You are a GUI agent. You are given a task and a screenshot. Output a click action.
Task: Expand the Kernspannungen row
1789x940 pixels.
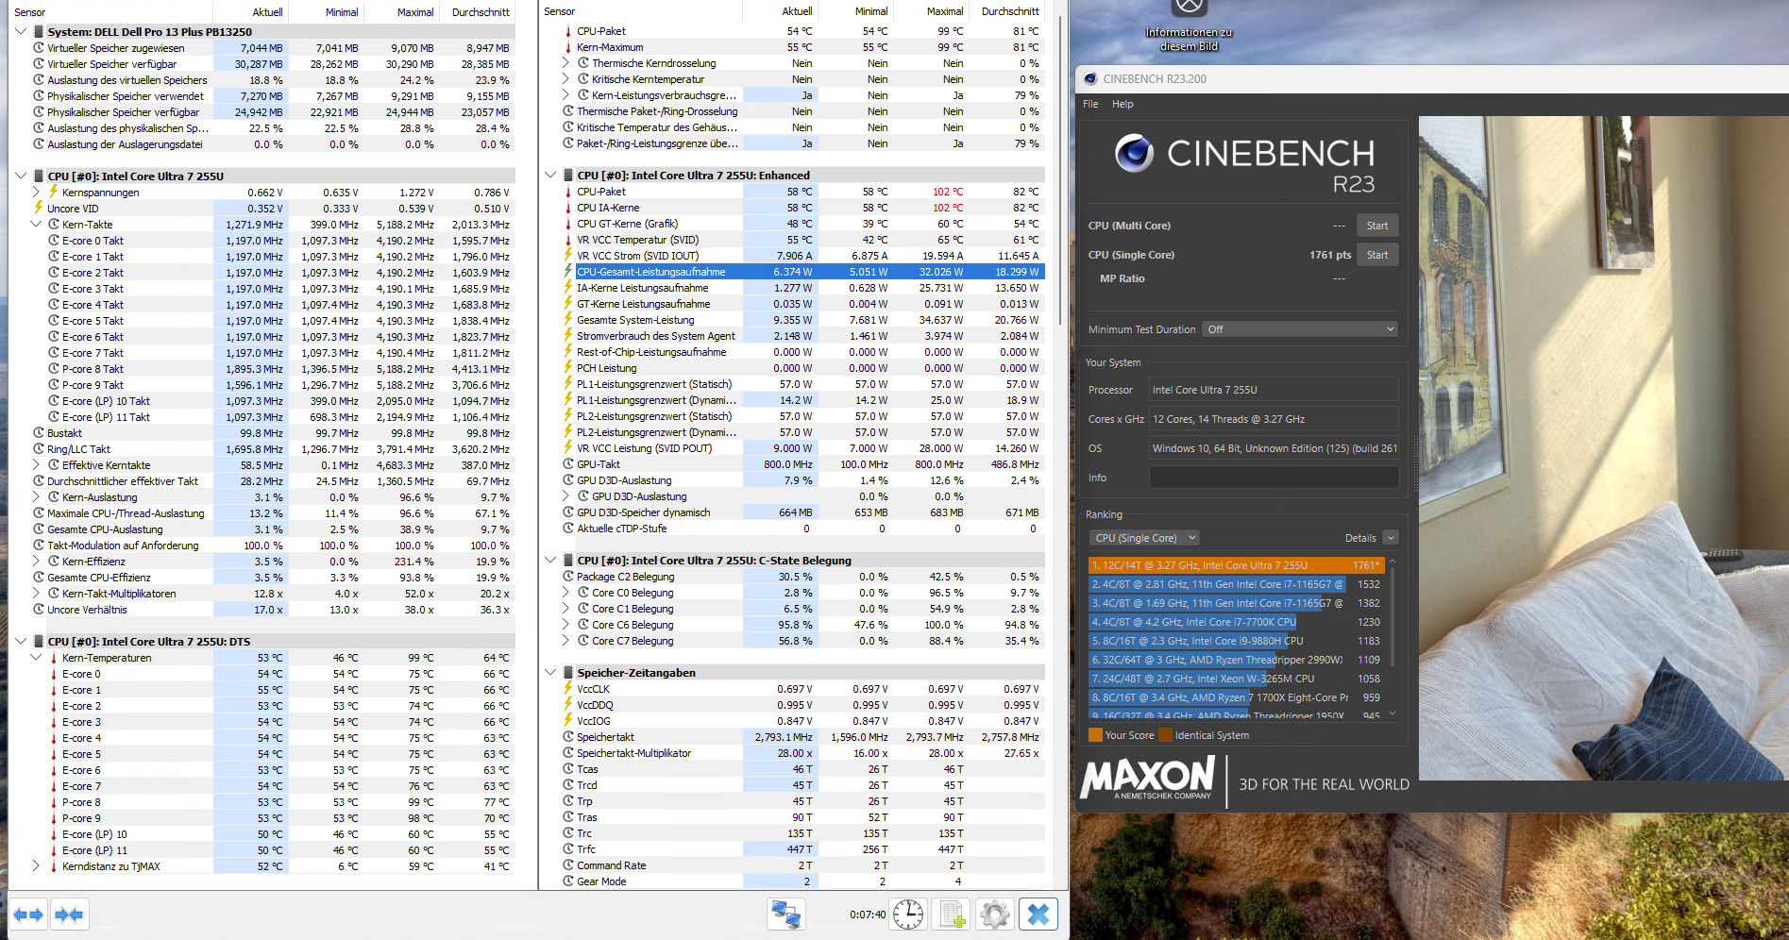(x=36, y=193)
